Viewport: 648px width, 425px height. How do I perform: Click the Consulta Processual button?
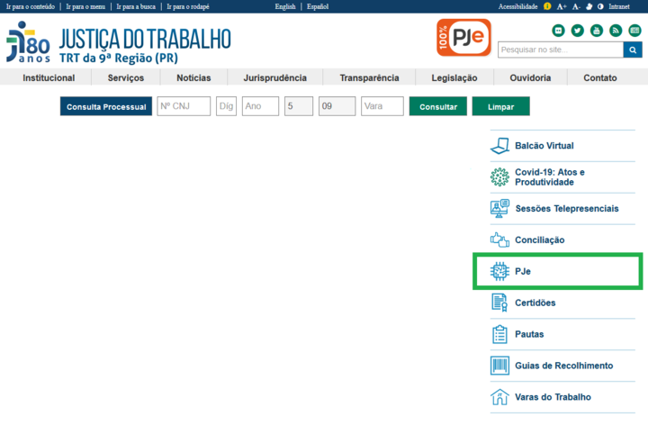pos(106,106)
